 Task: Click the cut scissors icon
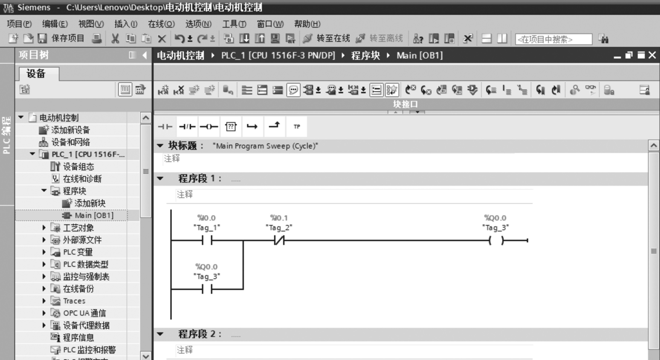coord(115,38)
